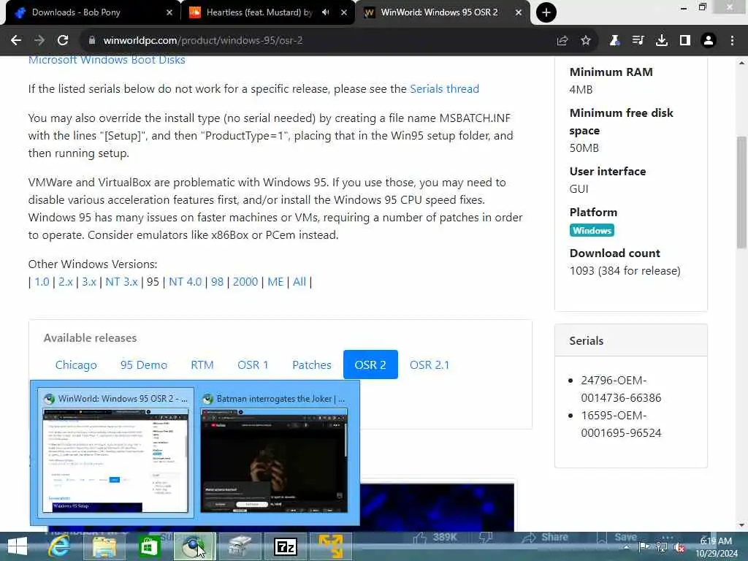Click the Windows platform badge
The width and height of the screenshot is (748, 561).
592,230
